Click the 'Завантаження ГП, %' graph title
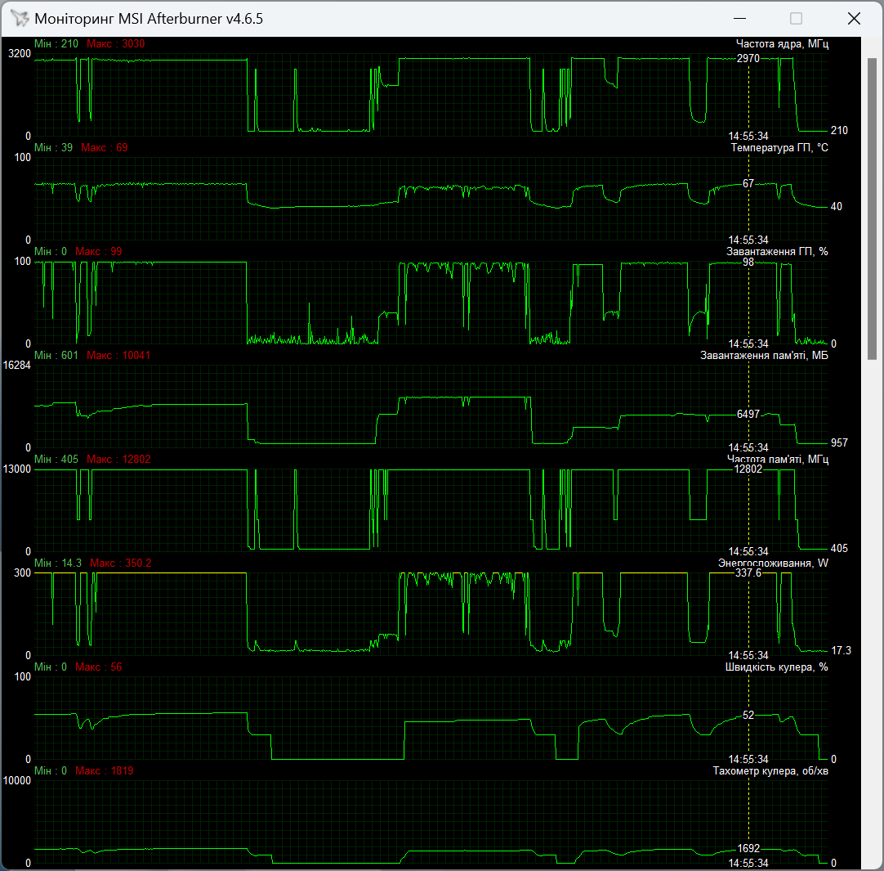The image size is (884, 871). click(777, 252)
